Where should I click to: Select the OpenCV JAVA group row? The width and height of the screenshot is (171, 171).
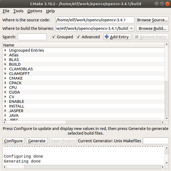[14, 115]
